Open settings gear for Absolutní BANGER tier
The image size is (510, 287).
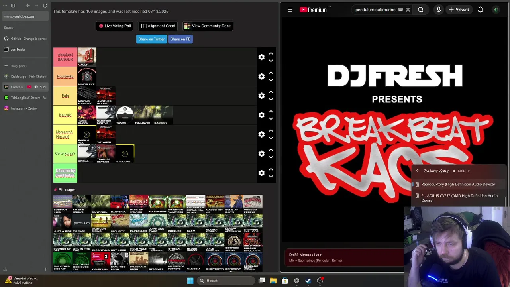click(x=261, y=57)
